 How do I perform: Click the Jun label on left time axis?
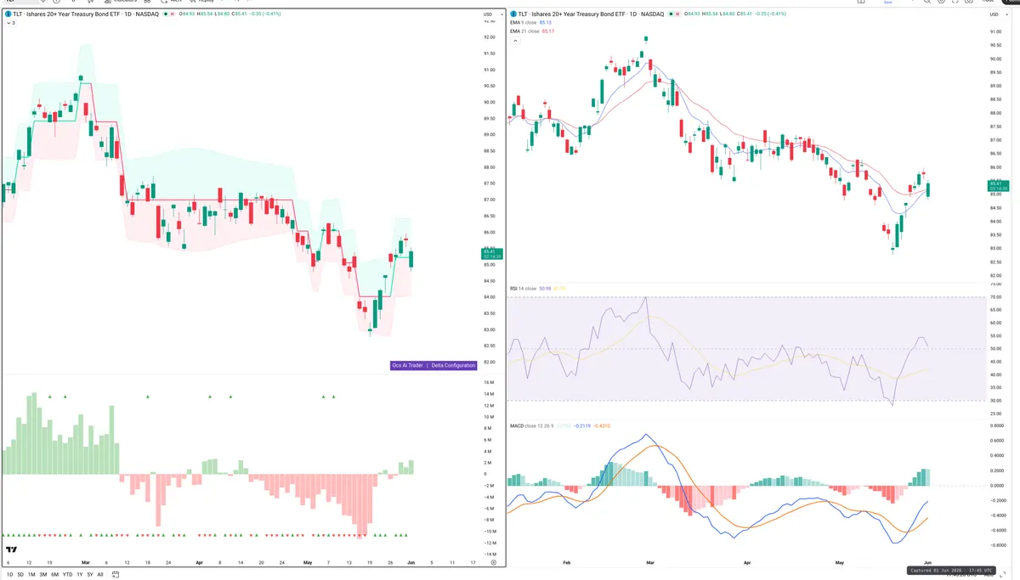click(411, 562)
